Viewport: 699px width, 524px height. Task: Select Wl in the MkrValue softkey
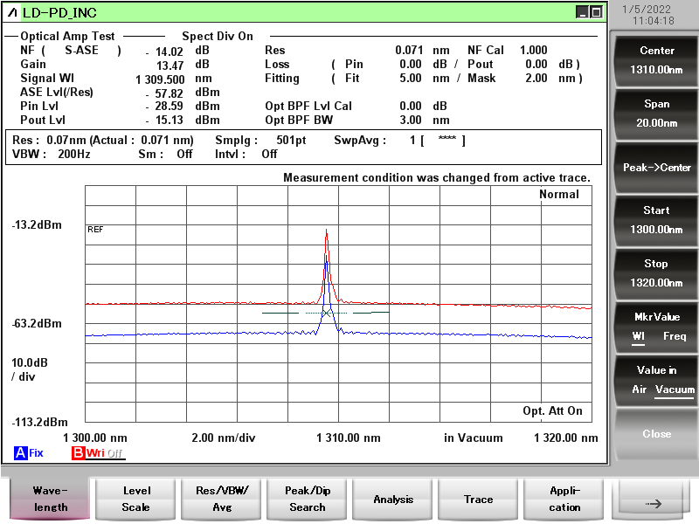coord(640,336)
